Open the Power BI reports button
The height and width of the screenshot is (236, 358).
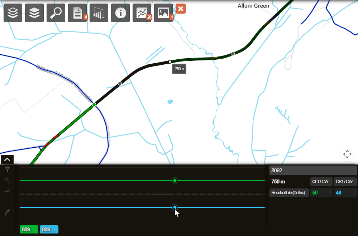[99, 13]
